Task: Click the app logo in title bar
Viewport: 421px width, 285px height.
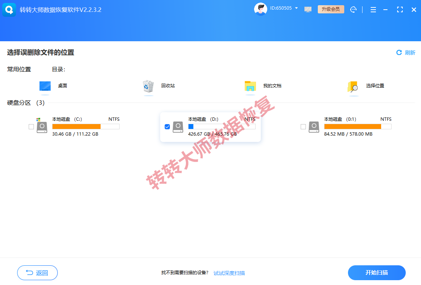Action: [x=9, y=10]
